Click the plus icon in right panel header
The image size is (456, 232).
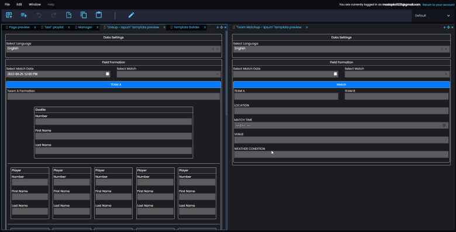pyautogui.click(x=444, y=27)
